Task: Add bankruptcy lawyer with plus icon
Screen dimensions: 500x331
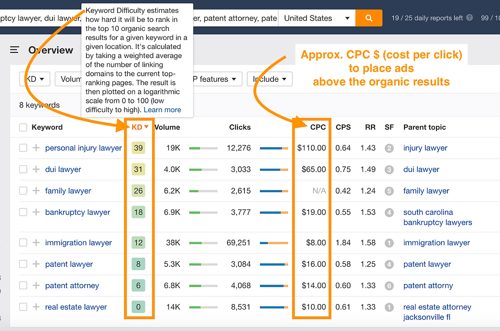Action: 36,212
